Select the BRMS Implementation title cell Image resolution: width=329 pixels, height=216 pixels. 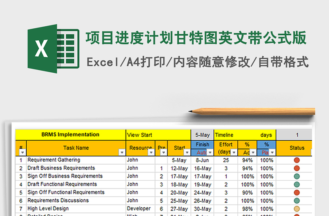pyautogui.click(x=70, y=135)
